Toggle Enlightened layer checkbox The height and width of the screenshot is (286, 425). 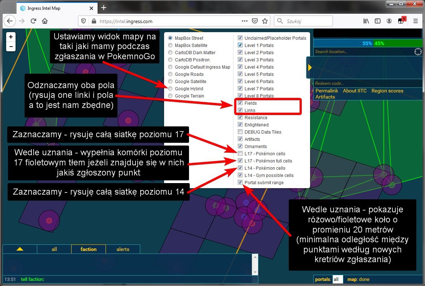[x=240, y=125]
